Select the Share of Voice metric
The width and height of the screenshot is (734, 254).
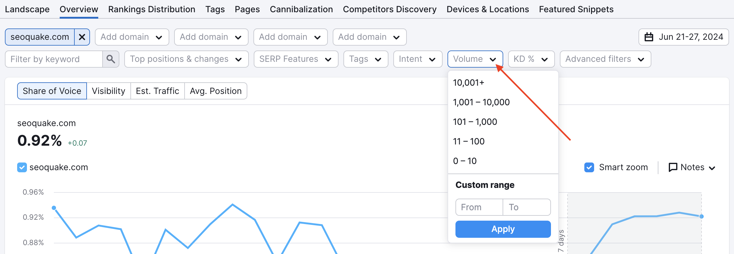[x=52, y=91]
